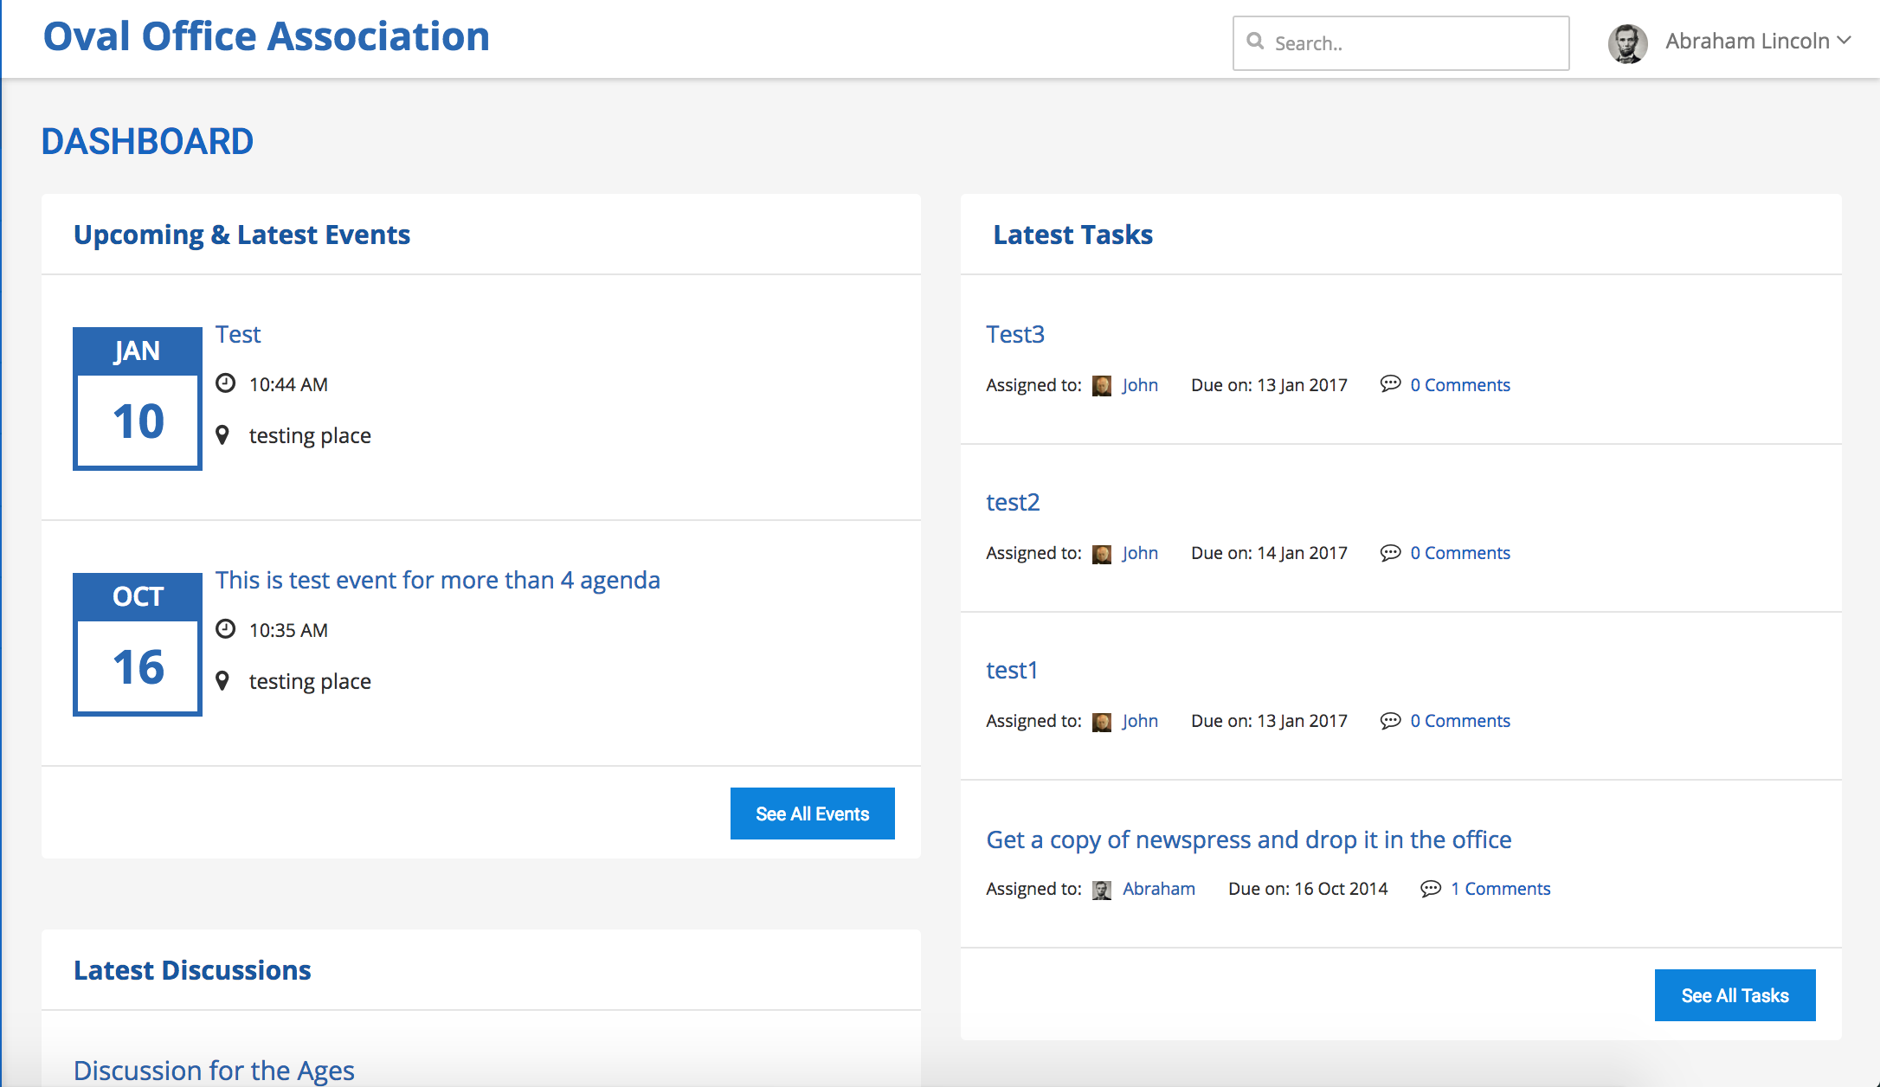
Task: Click John's avatar in the test1 task
Action: pos(1102,721)
